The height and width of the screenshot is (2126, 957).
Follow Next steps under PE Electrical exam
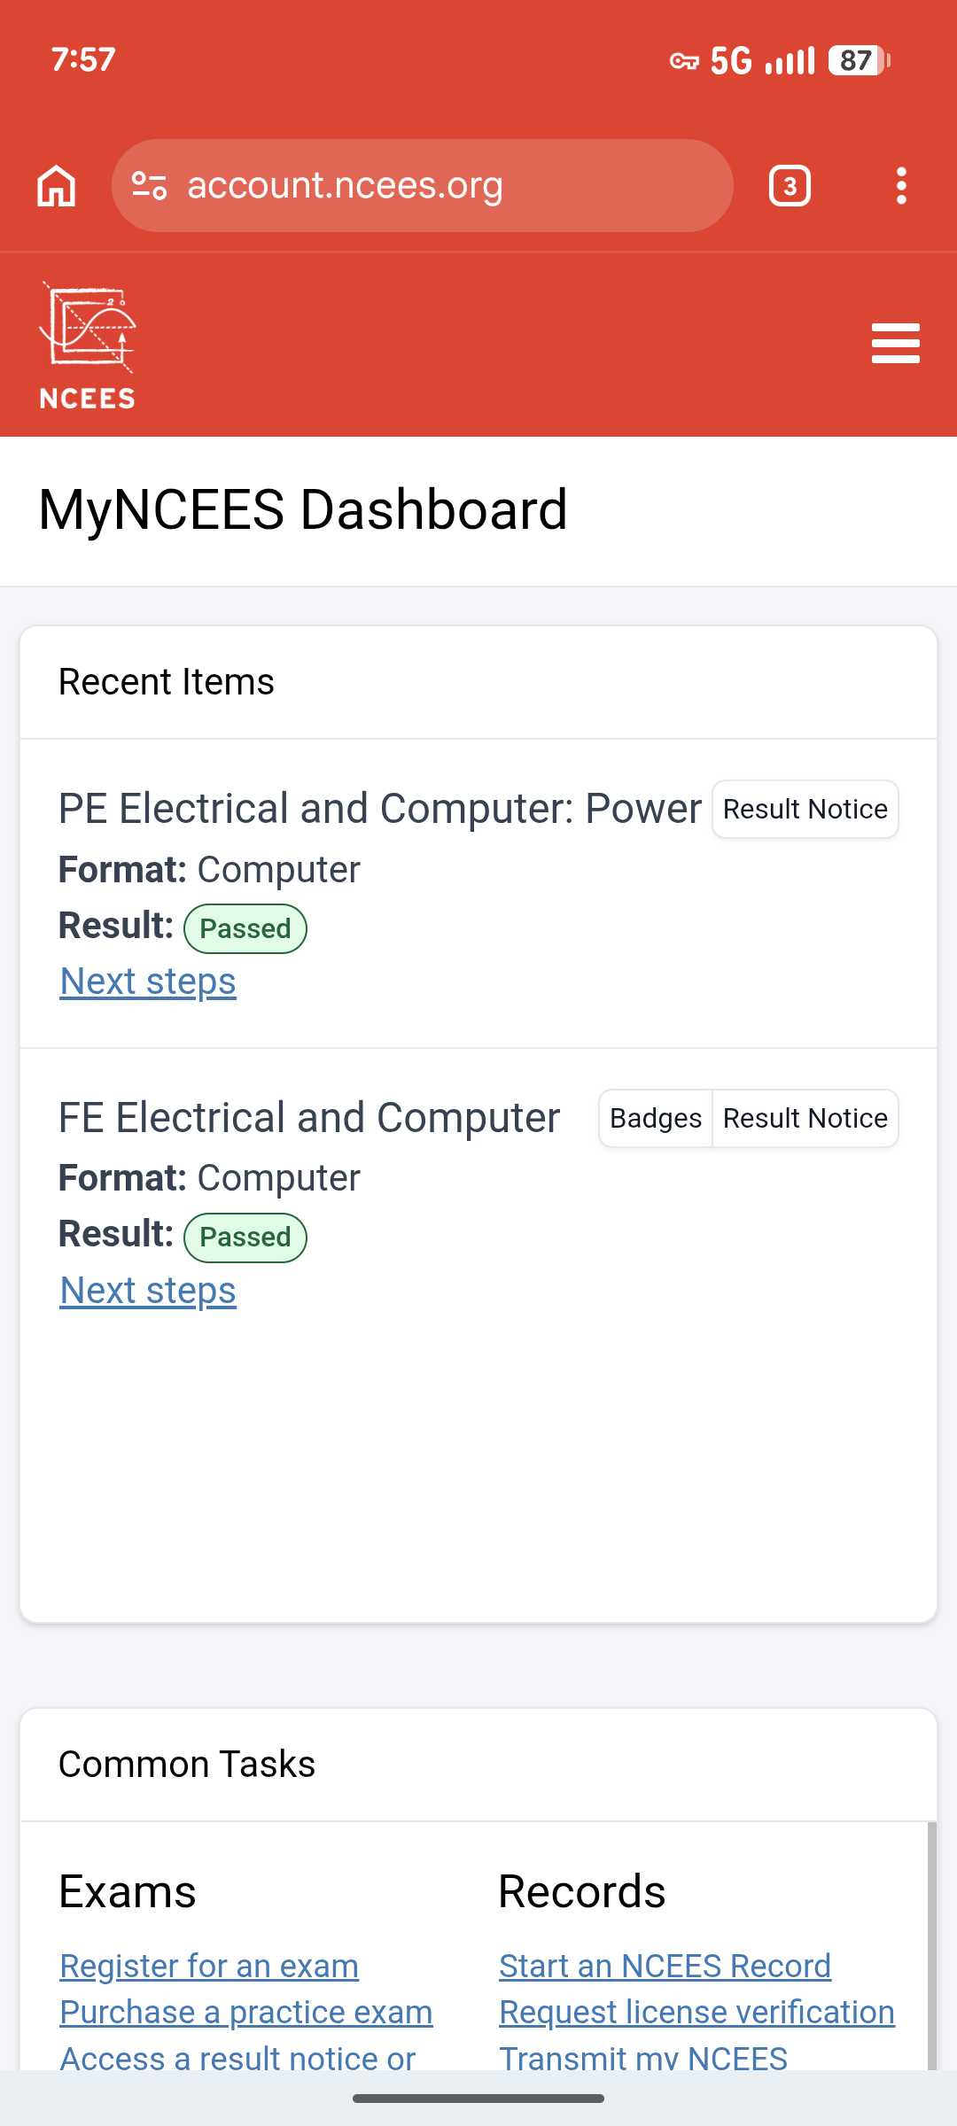point(148,982)
